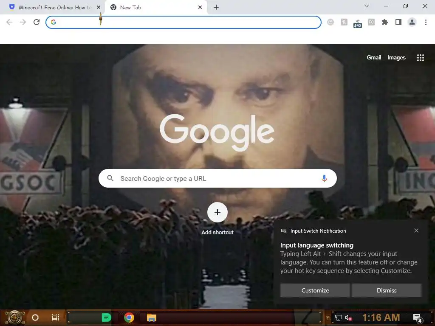Open the steampunk Start button
Image resolution: width=435 pixels, height=326 pixels.
click(15, 318)
